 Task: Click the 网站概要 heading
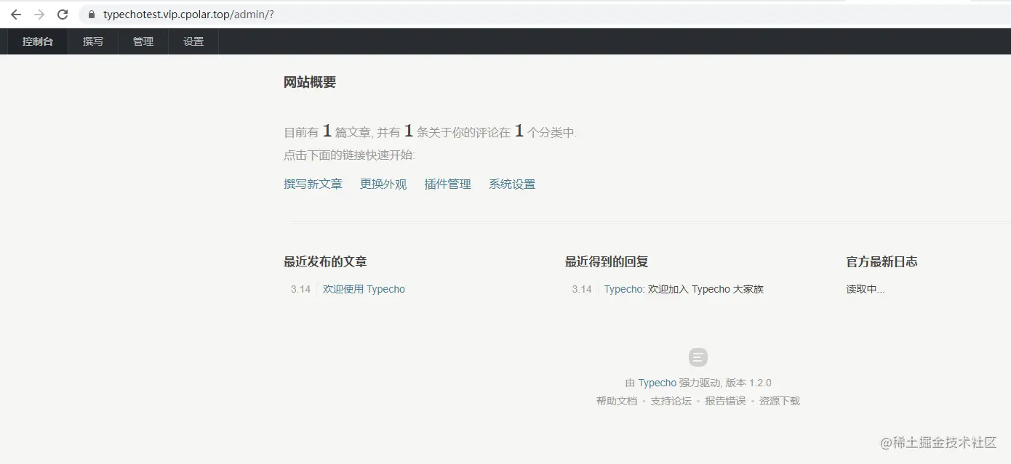310,82
